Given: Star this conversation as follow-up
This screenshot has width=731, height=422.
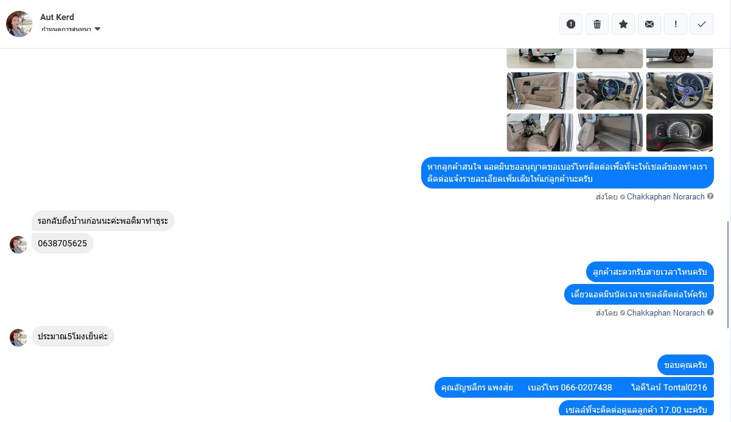Looking at the screenshot, I should 623,24.
